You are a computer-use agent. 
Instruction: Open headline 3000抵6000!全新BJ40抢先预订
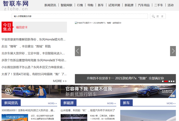pyautogui.click(x=28, y=110)
